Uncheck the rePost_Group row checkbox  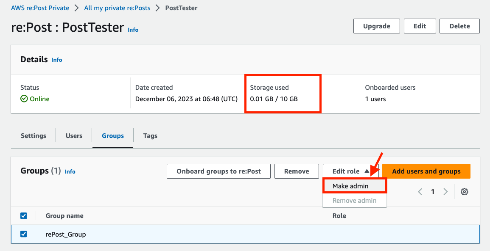pos(23,234)
